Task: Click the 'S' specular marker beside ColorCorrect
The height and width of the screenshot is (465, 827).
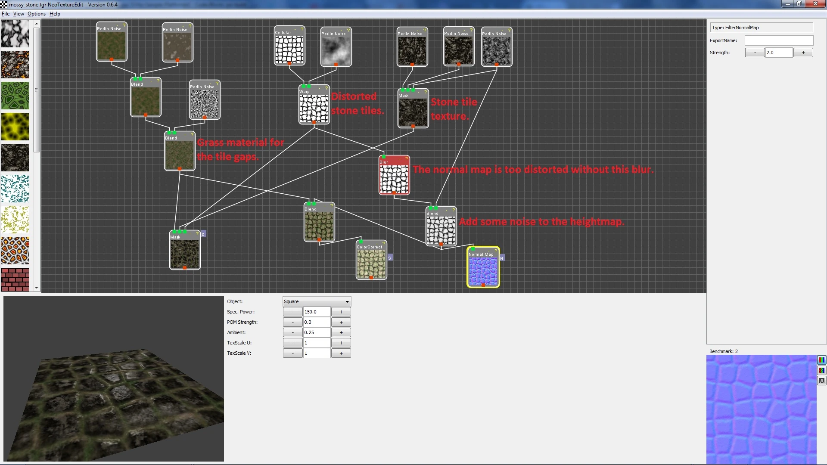Action: (390, 258)
